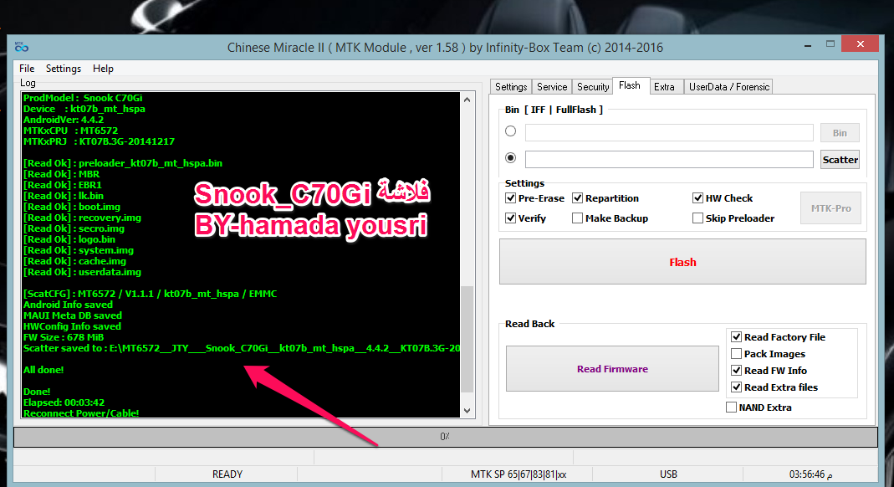Viewport: 894px width, 487px height.
Task: Click the 'Elapsed: 00:03:42' log line
Action: coord(64,402)
